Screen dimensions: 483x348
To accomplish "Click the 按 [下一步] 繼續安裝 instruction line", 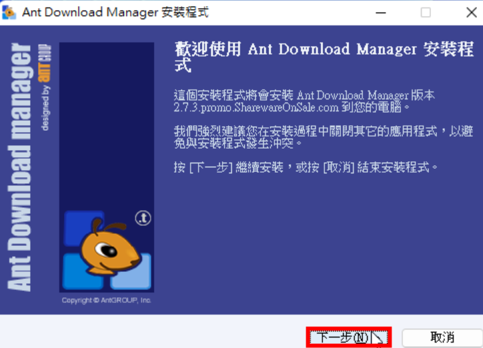I will 306,168.
